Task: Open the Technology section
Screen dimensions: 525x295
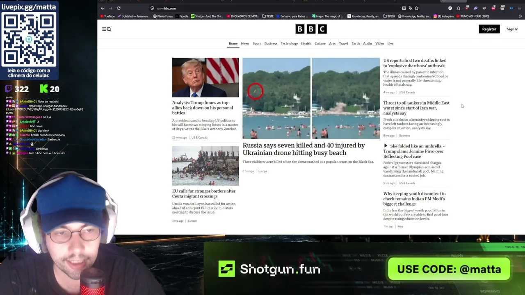Action: click(x=289, y=43)
